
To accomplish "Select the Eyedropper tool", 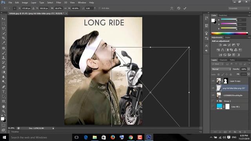I will (4, 43).
